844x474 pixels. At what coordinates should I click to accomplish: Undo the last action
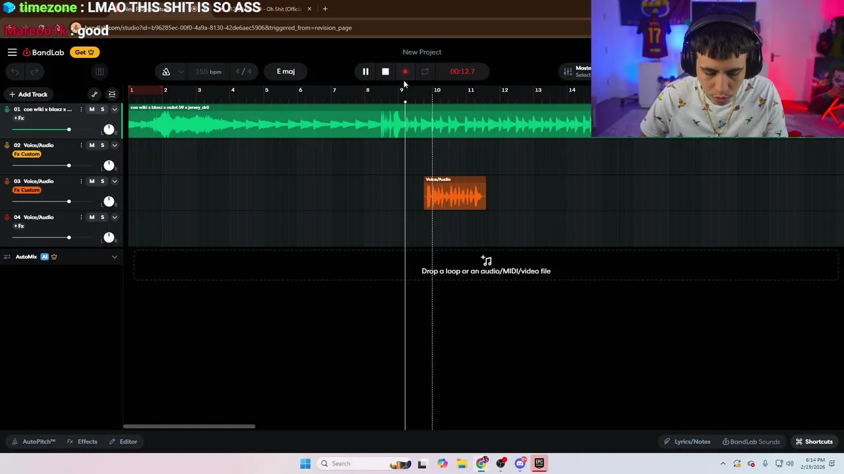15,71
